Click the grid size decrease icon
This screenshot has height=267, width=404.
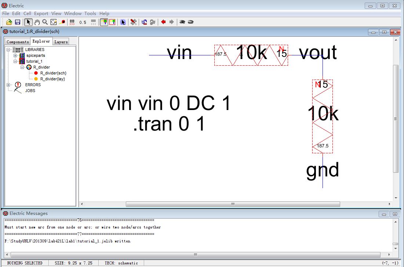coord(93,22)
